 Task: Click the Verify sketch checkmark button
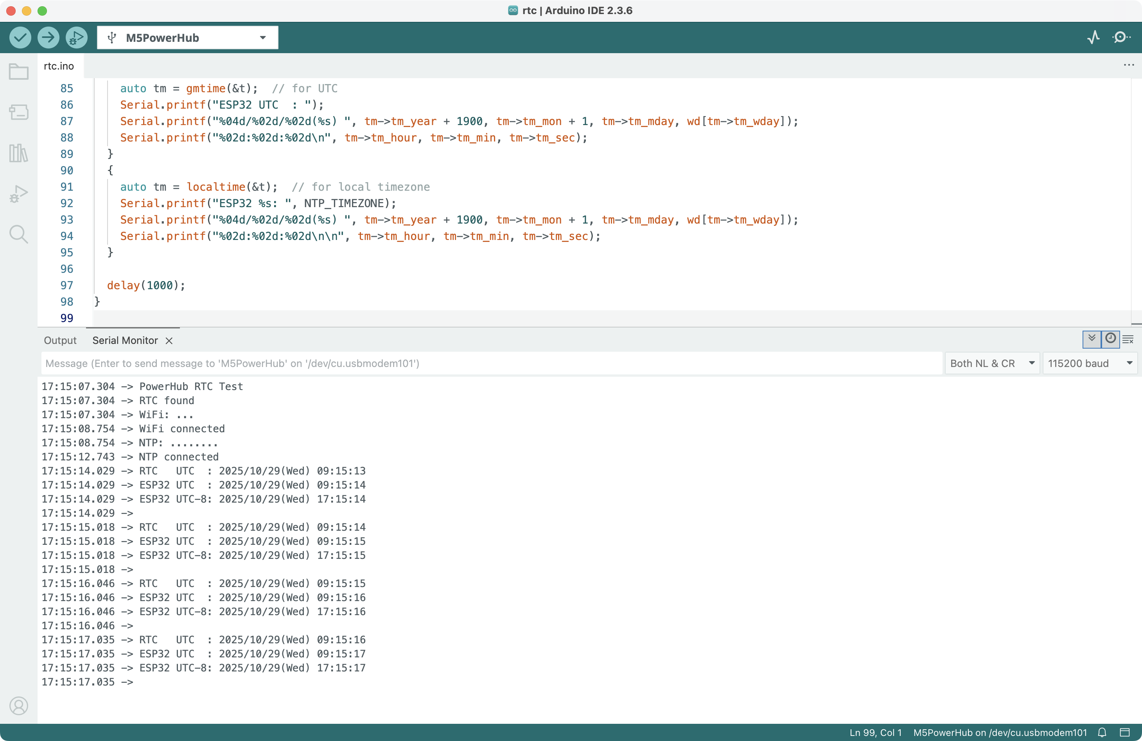pyautogui.click(x=20, y=38)
